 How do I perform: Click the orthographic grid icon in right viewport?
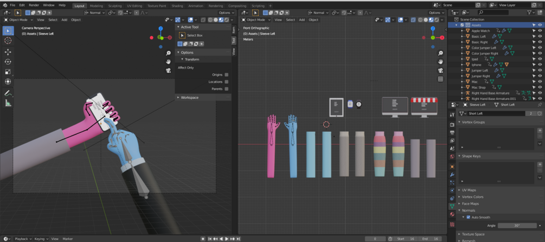440,79
